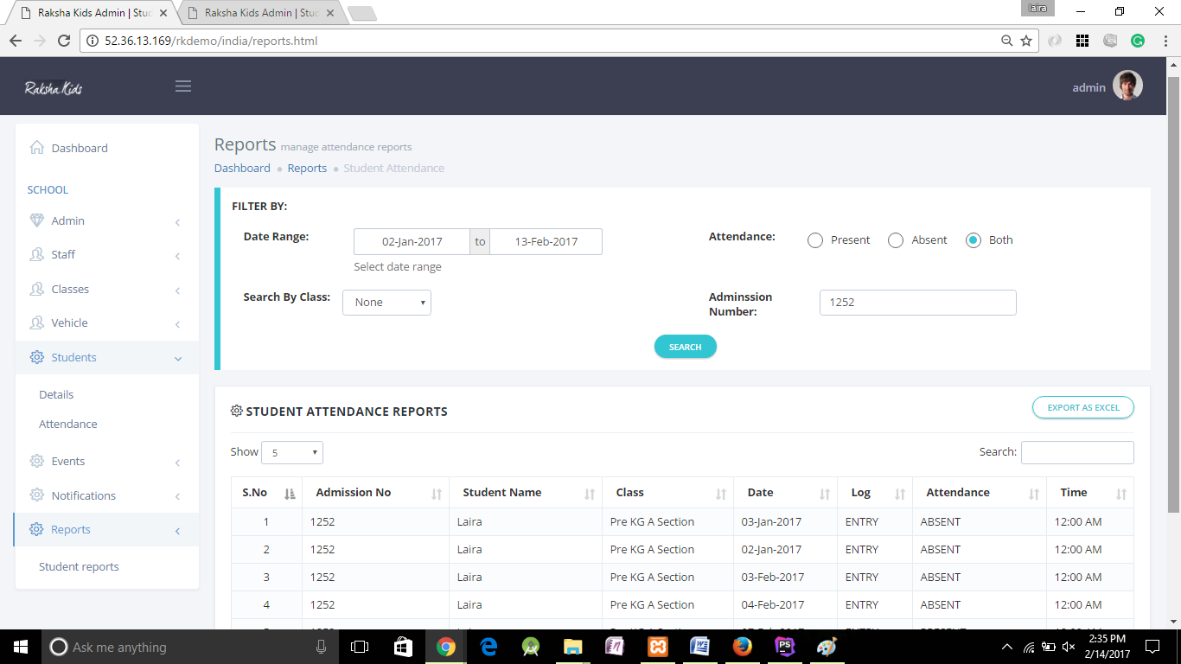The width and height of the screenshot is (1181, 664).
Task: Open the Search By Class dropdown
Action: click(x=386, y=303)
